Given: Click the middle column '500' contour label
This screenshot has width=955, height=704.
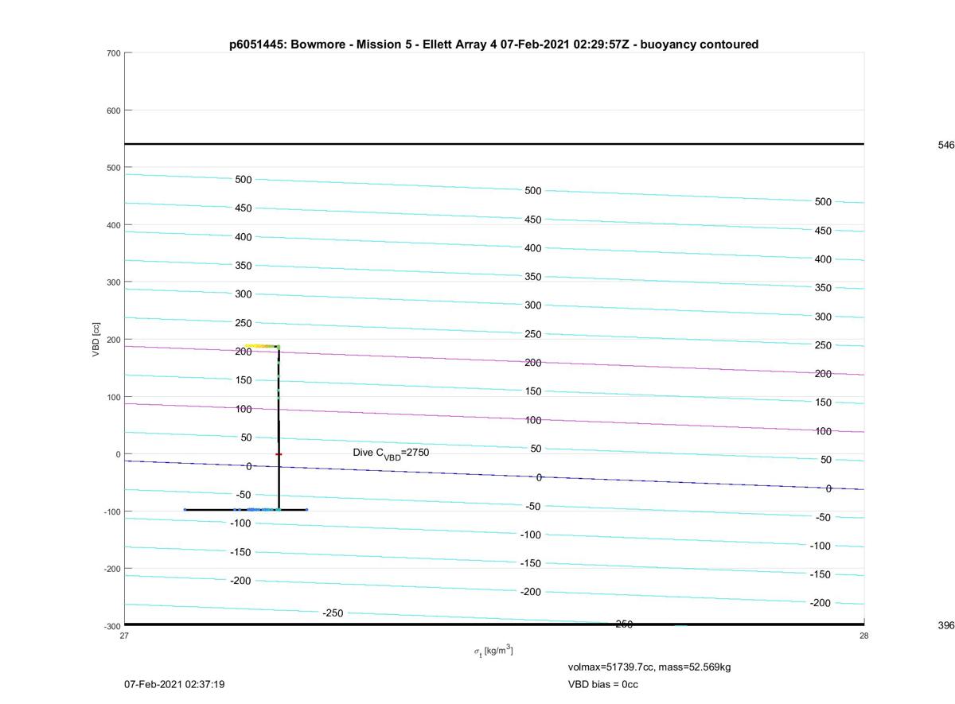Looking at the screenshot, I should pyautogui.click(x=533, y=191).
